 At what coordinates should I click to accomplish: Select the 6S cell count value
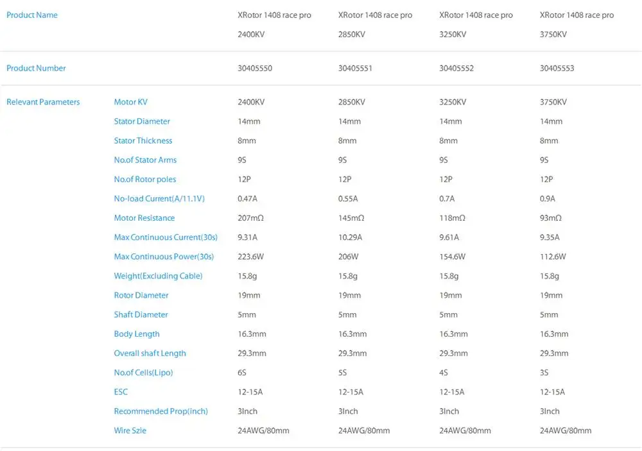[x=243, y=373]
